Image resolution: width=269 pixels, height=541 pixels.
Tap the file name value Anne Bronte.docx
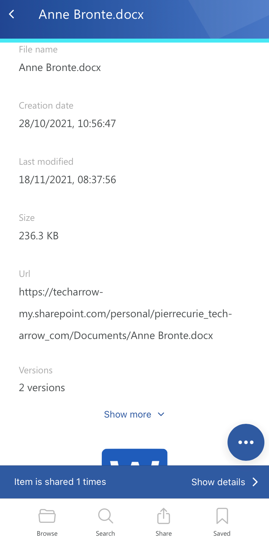[60, 67]
